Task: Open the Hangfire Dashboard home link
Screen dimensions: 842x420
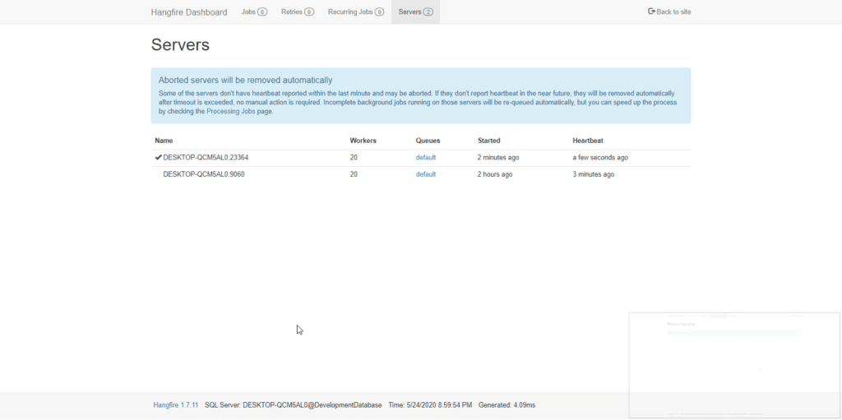Action: click(189, 12)
